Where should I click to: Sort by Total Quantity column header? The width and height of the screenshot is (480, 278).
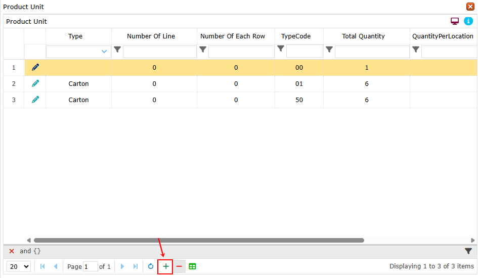tap(363, 36)
